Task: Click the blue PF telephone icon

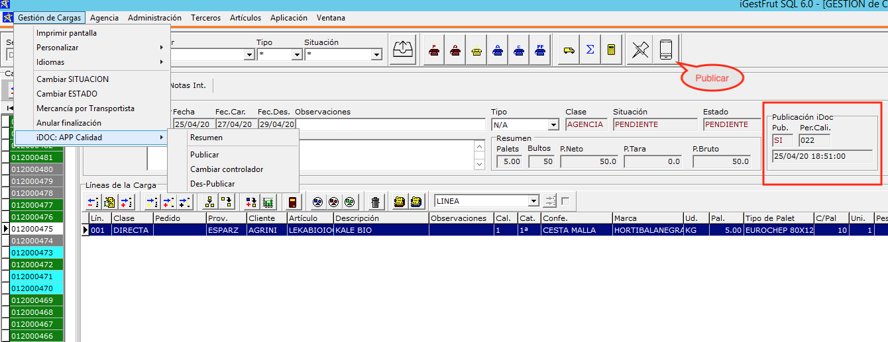Action: [x=540, y=50]
